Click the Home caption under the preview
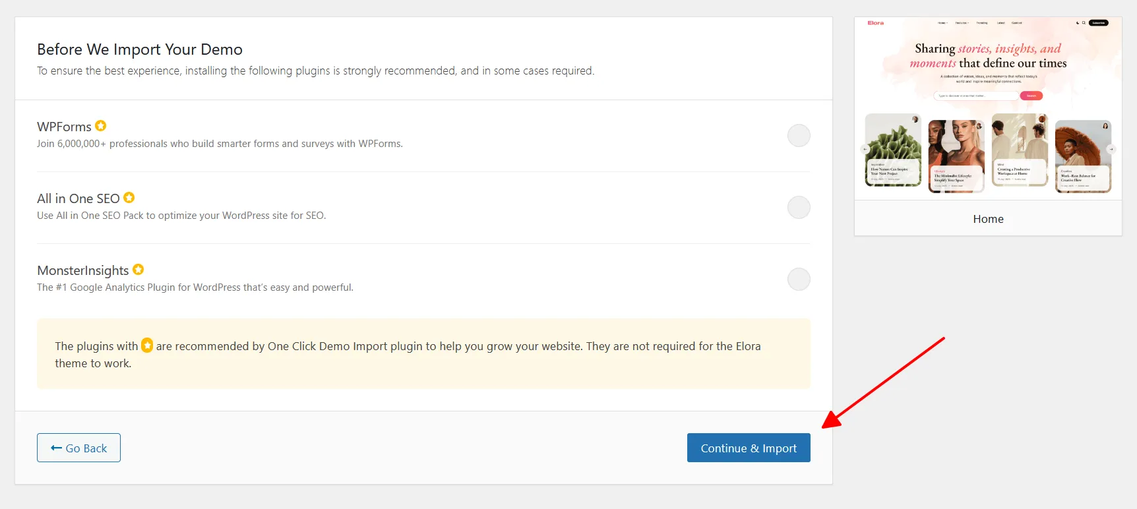 988,219
